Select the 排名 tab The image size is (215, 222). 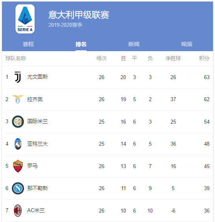click(81, 44)
